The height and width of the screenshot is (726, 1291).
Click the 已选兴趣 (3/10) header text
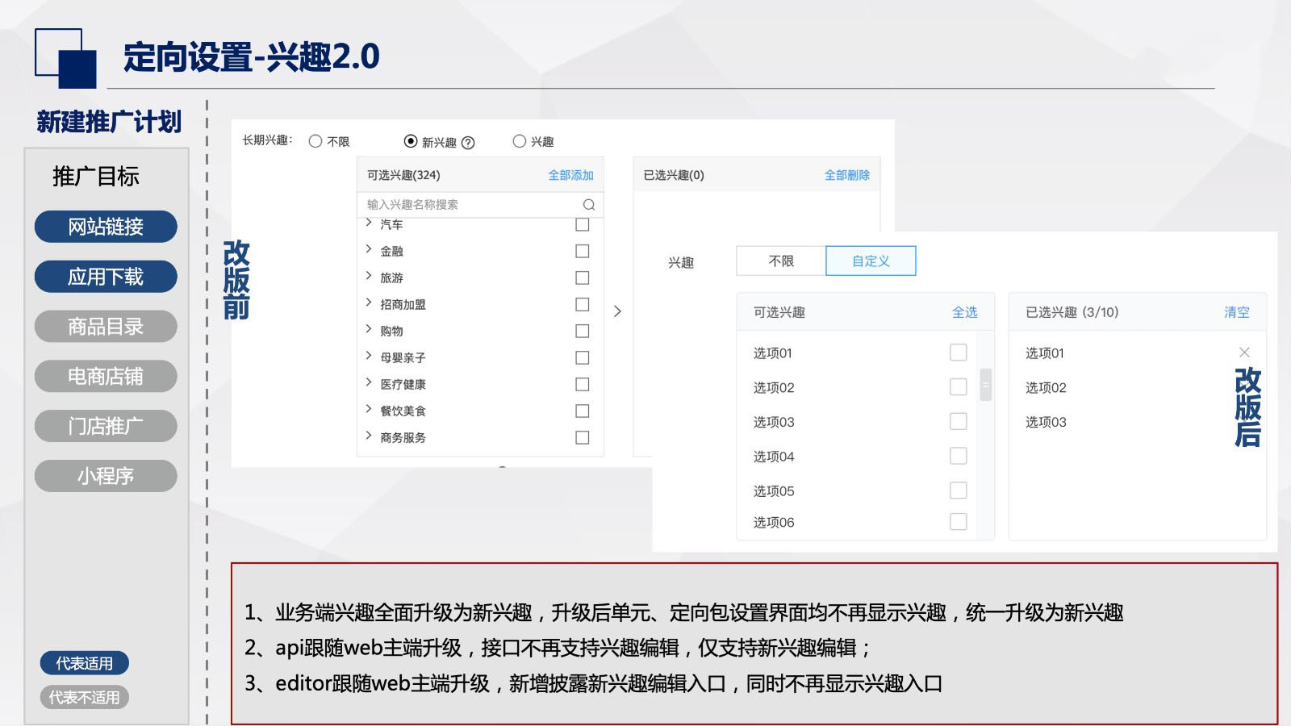click(x=1072, y=312)
